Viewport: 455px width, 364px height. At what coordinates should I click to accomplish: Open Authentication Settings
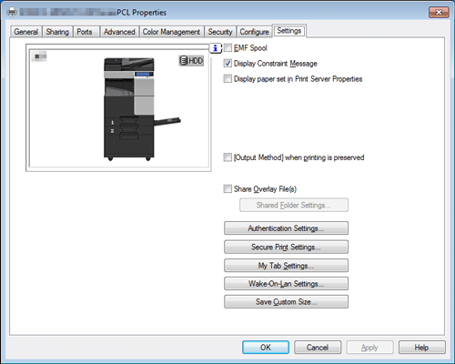[286, 228]
